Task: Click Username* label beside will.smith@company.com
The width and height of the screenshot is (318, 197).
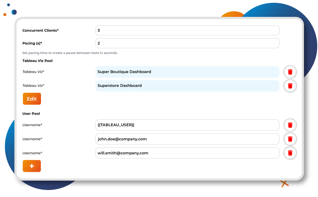Action: [x=32, y=153]
